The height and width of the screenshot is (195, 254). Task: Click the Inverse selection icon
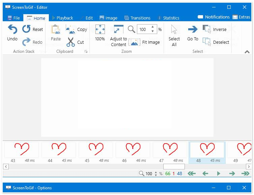pyautogui.click(x=207, y=29)
